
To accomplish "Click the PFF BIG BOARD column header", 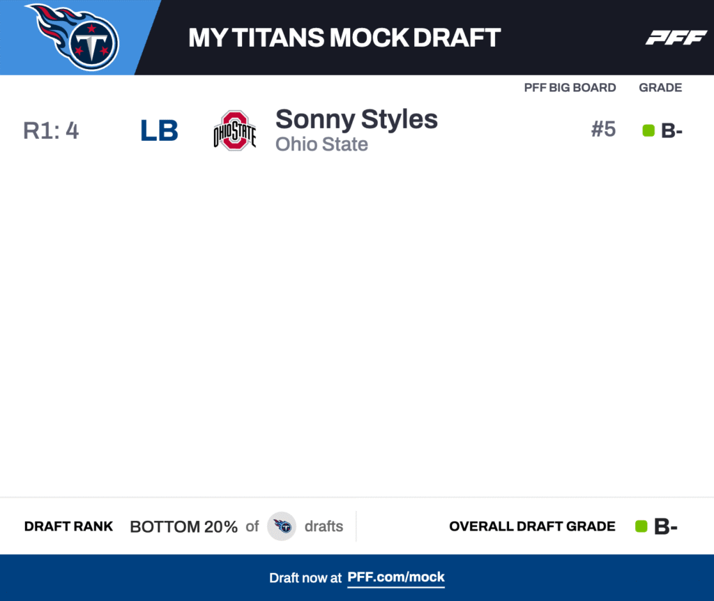I will point(570,88).
